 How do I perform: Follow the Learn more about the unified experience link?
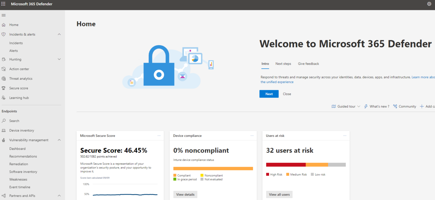[348, 79]
